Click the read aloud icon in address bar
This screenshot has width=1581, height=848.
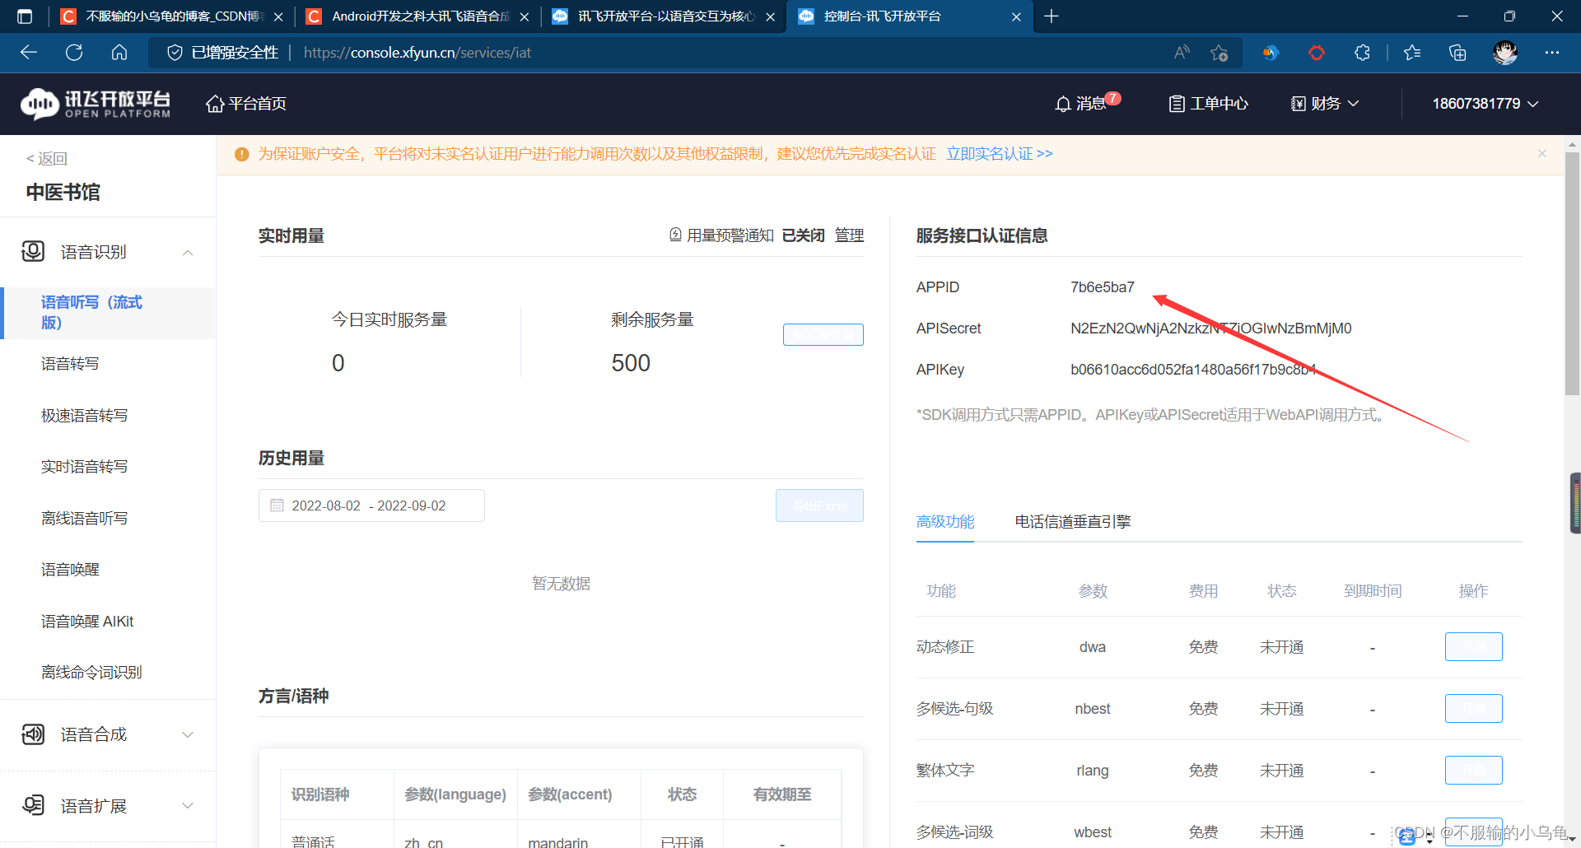1182,53
